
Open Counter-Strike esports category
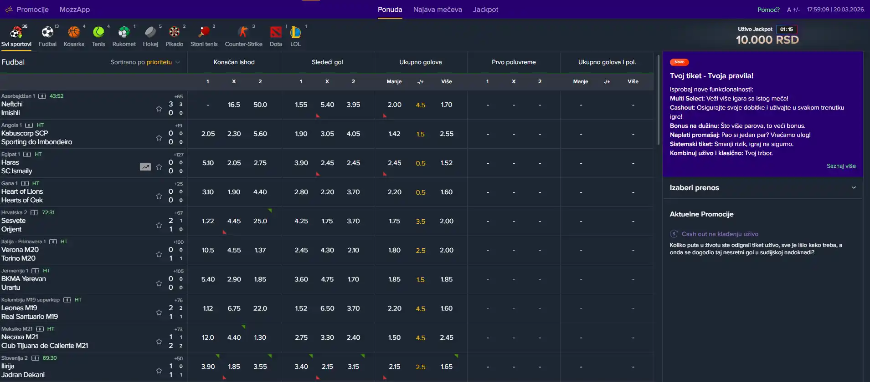(243, 36)
